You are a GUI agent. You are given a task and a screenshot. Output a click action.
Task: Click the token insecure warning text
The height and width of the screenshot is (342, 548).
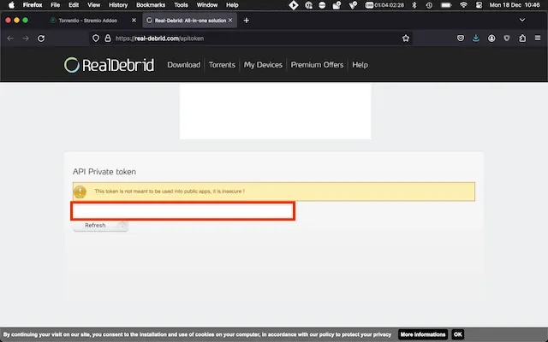170,192
